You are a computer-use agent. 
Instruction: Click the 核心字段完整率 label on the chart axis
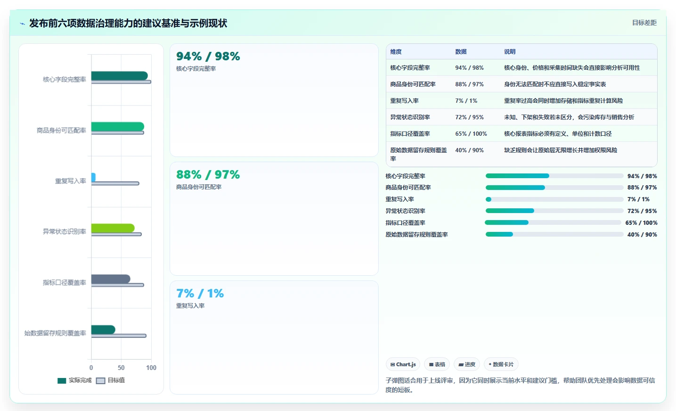click(x=65, y=80)
